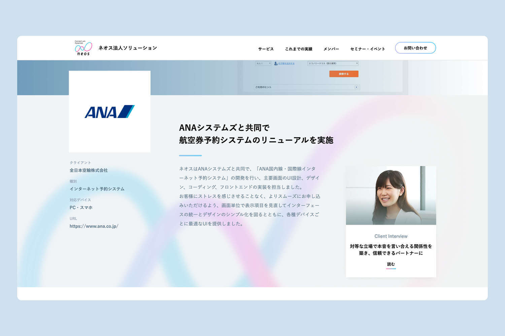This screenshot has width=505, height=336.
Task: Click the Client Interview label
Action: pyautogui.click(x=391, y=236)
